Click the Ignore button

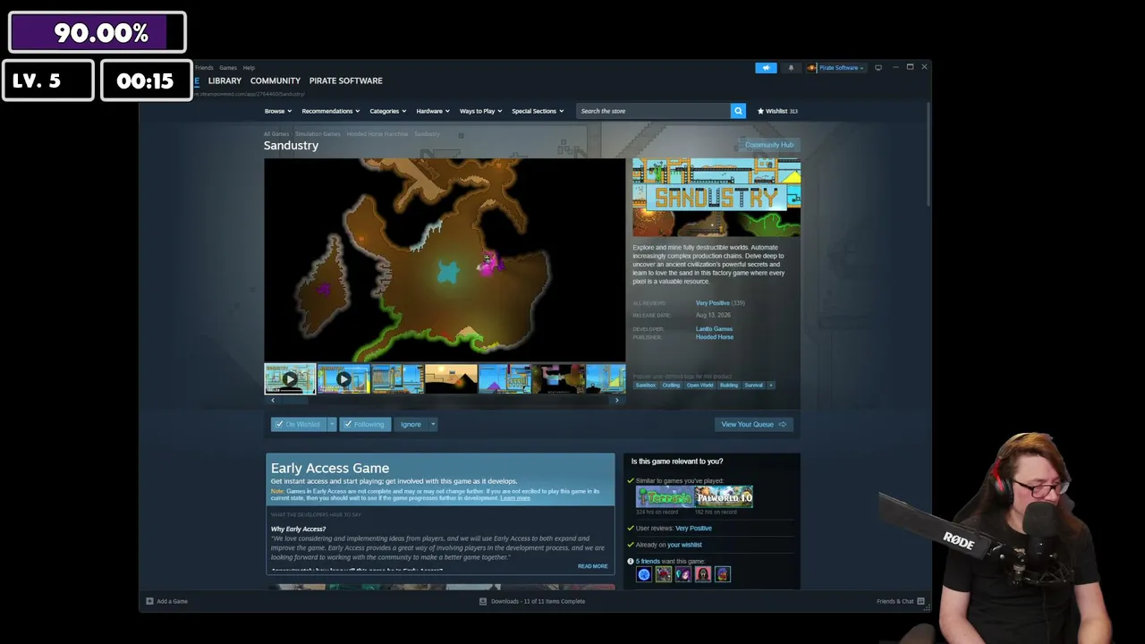(x=411, y=425)
